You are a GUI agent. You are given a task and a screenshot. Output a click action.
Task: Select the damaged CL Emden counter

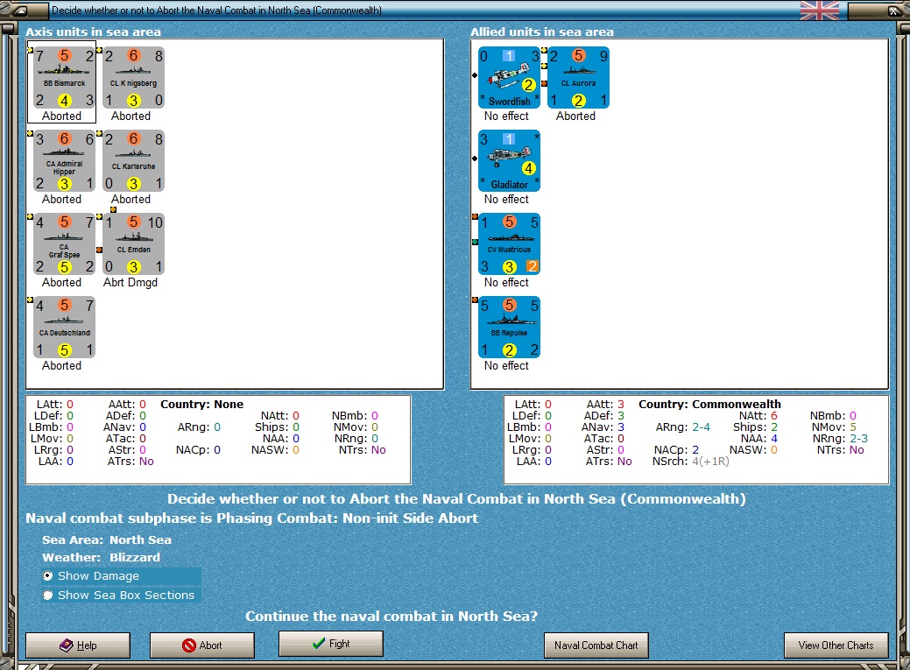click(133, 243)
